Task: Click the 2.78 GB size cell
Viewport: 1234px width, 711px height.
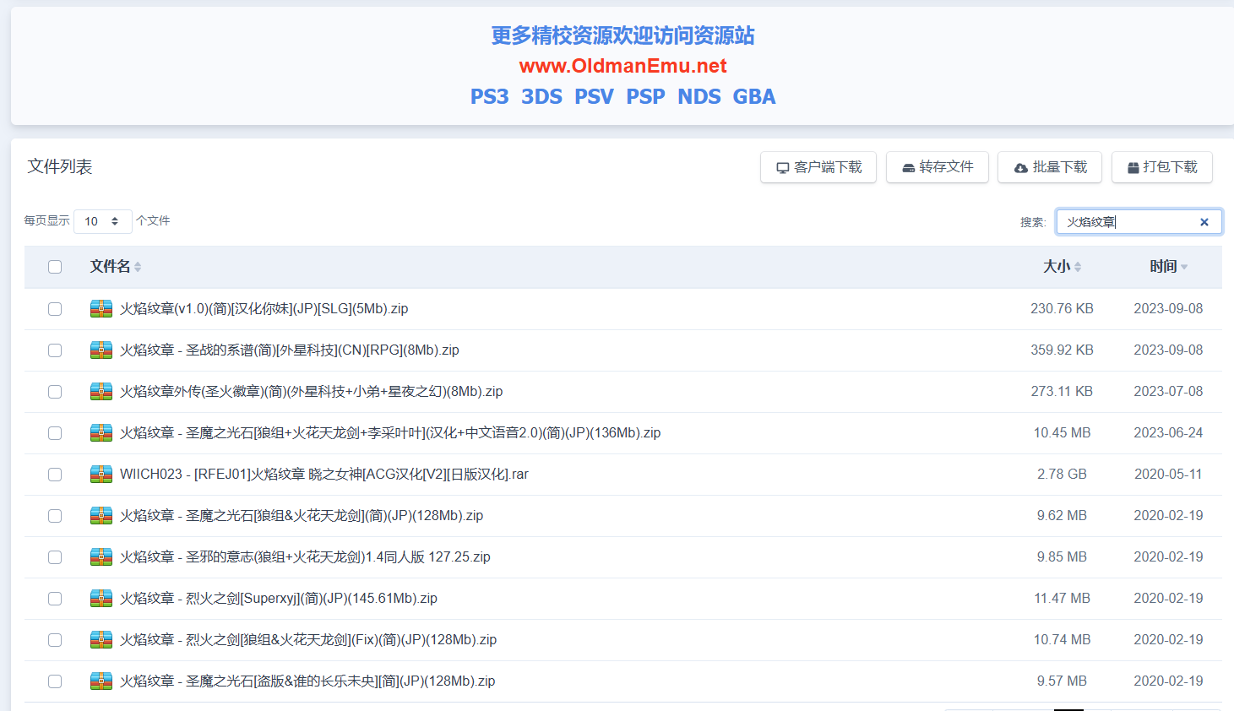Action: coord(1062,475)
